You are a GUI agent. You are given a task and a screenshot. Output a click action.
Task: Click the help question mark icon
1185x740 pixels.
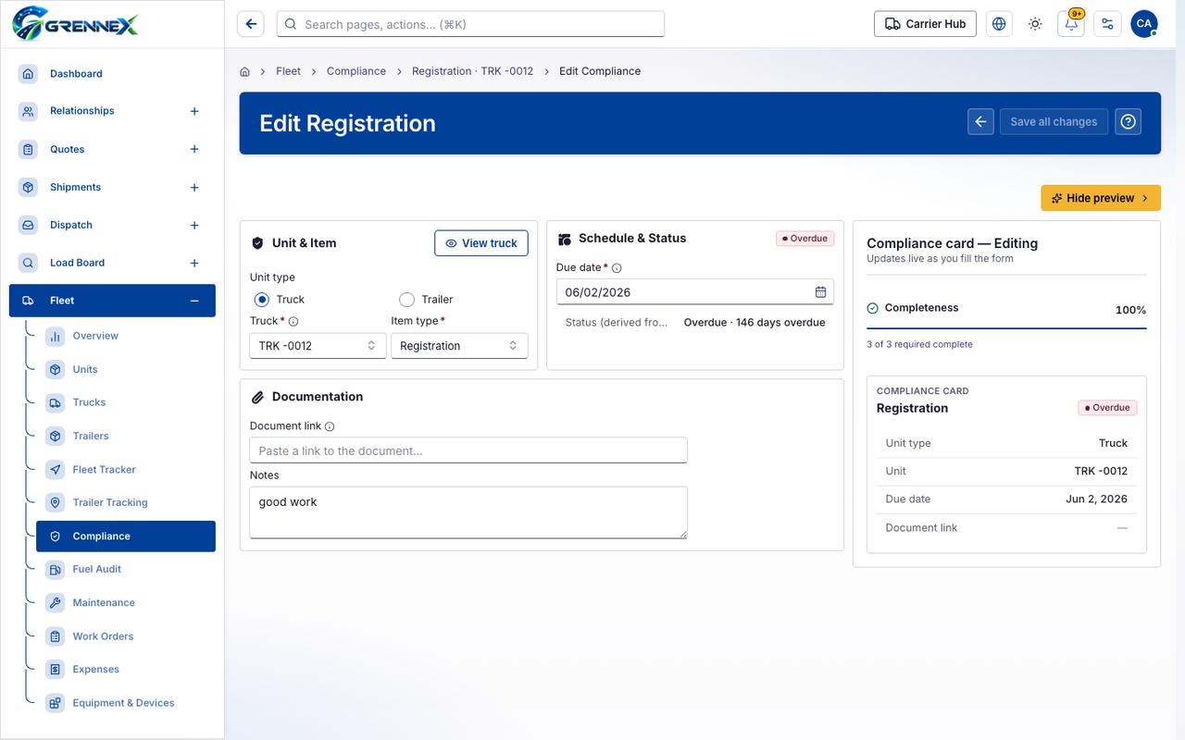1128,121
